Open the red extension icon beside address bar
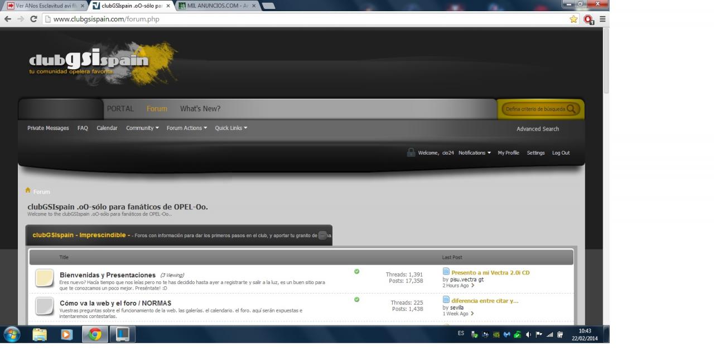 [x=588, y=19]
